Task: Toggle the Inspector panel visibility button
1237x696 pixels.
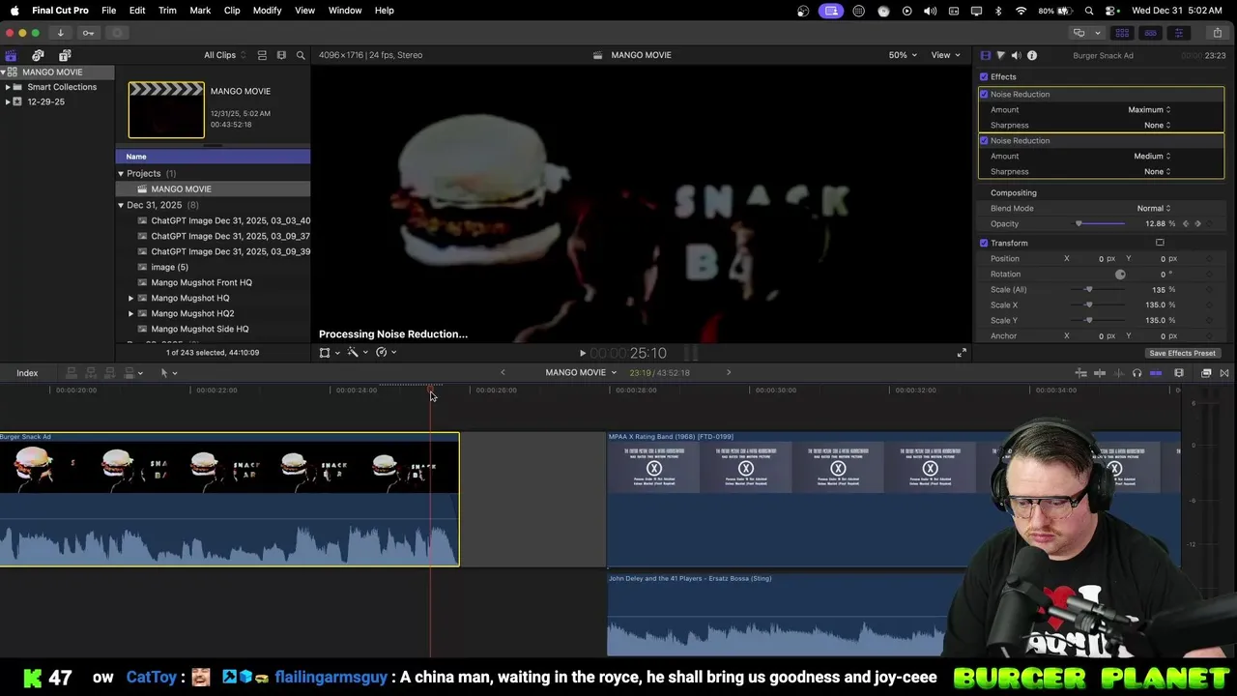Action: point(1178,33)
